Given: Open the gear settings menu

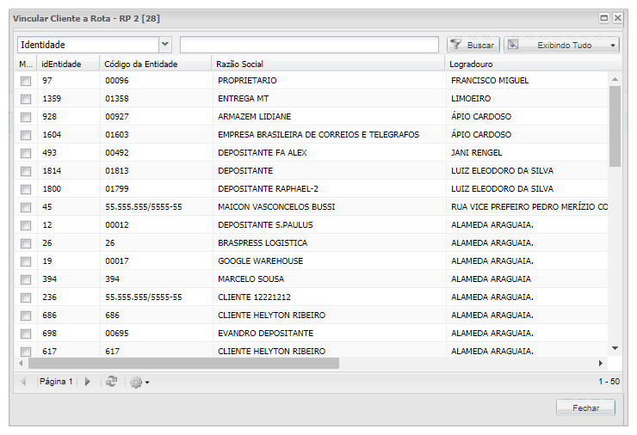Looking at the screenshot, I should (139, 382).
